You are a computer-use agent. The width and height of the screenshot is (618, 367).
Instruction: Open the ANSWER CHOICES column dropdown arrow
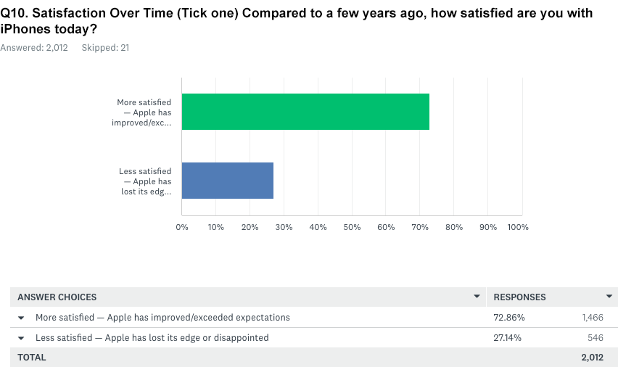click(477, 297)
